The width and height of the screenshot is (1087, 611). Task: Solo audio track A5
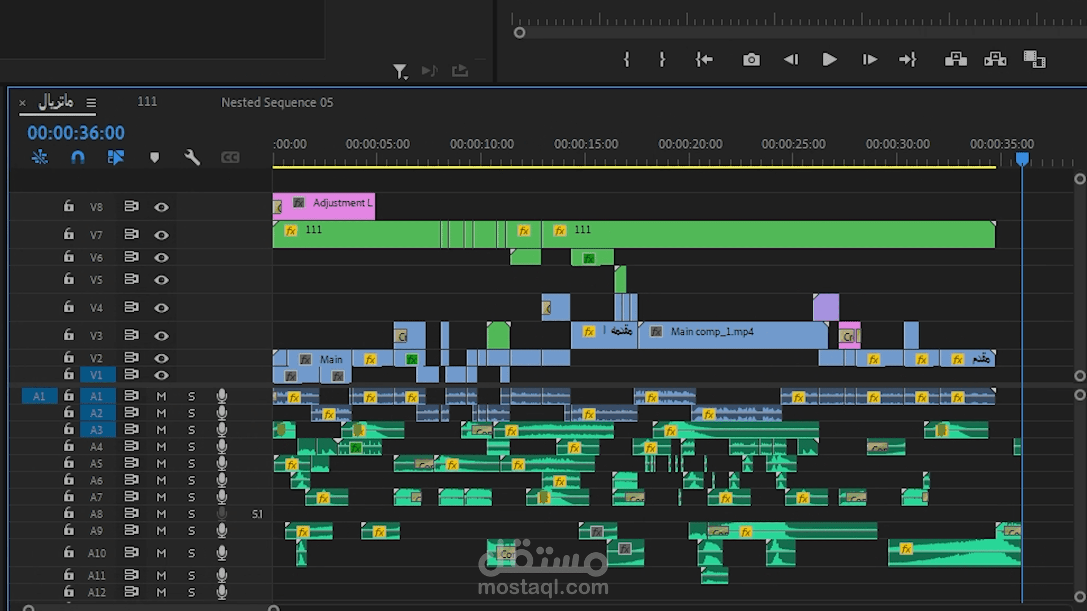191,464
